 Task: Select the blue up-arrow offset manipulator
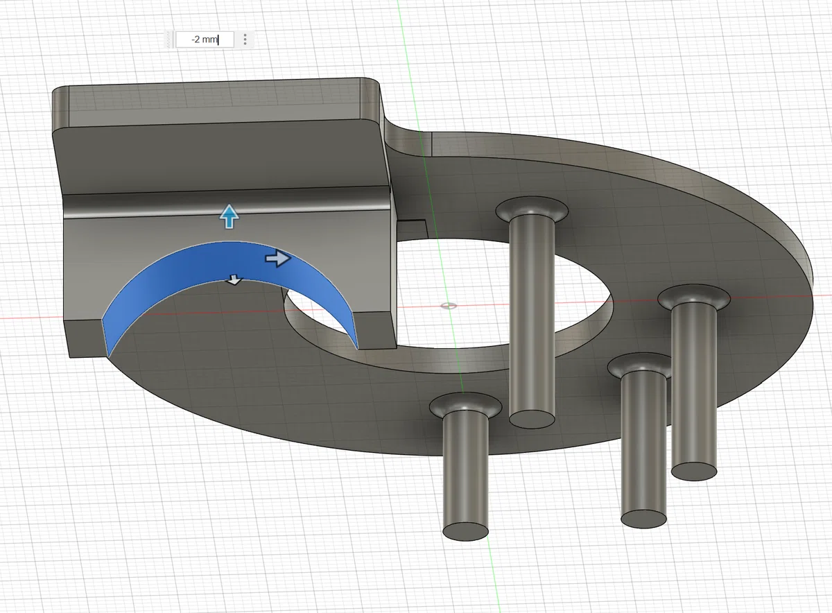click(x=229, y=216)
